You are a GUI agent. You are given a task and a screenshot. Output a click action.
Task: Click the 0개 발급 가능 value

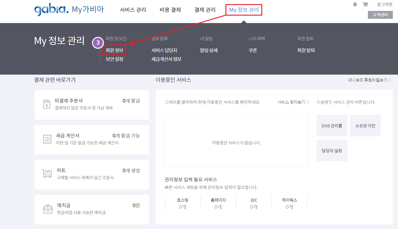coord(126,136)
